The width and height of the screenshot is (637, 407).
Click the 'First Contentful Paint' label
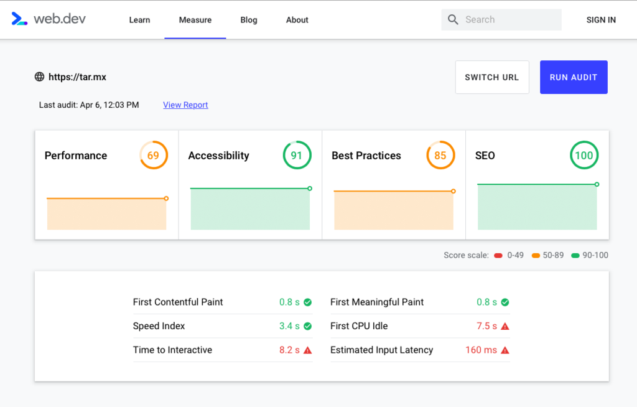click(x=178, y=302)
